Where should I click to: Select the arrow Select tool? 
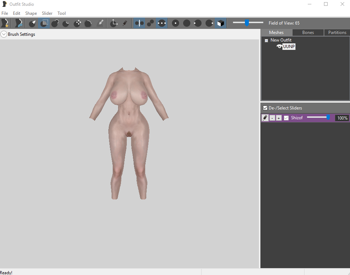[x=33, y=23]
